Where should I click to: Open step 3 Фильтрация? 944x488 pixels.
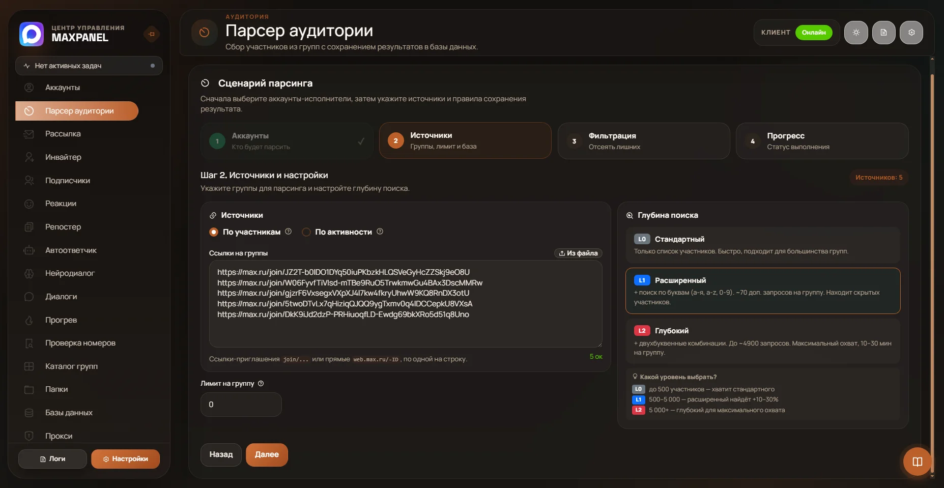644,141
